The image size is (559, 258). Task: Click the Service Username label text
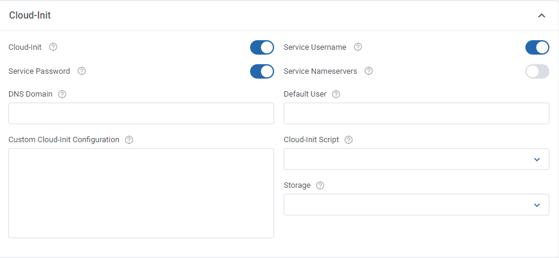coord(315,47)
